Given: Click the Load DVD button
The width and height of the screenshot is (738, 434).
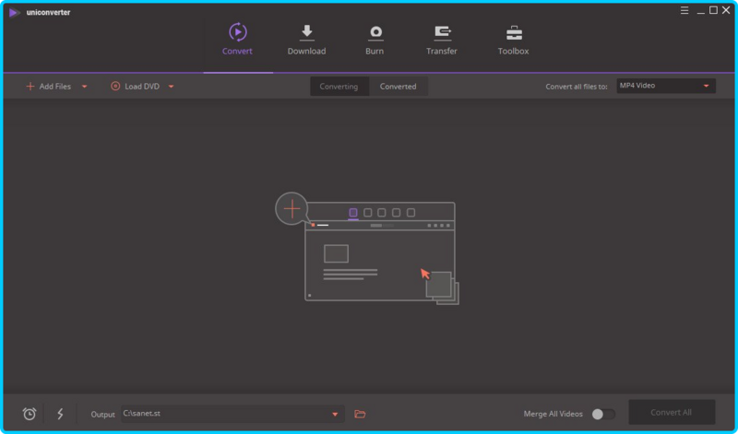Looking at the screenshot, I should 135,87.
